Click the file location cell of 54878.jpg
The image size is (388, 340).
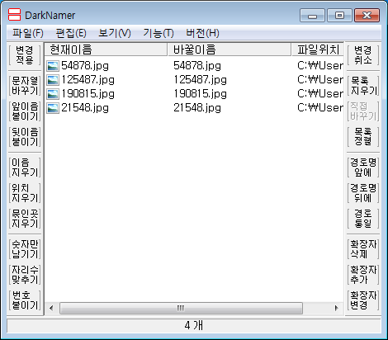(x=320, y=66)
